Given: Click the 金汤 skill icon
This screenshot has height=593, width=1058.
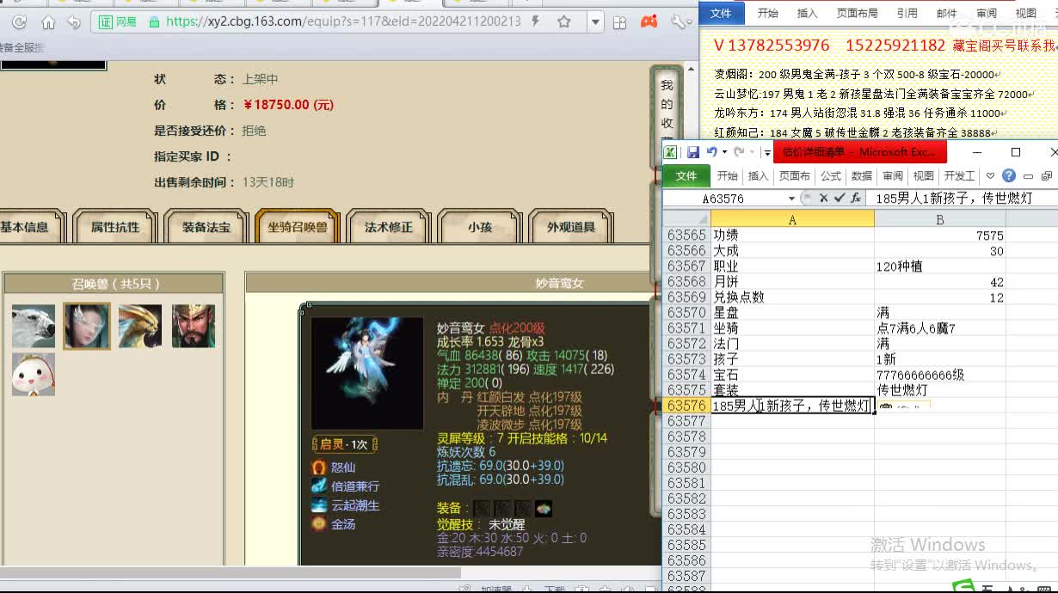Looking at the screenshot, I should (319, 523).
